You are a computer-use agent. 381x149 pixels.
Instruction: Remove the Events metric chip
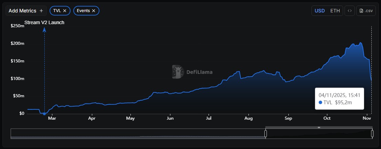[x=94, y=11]
